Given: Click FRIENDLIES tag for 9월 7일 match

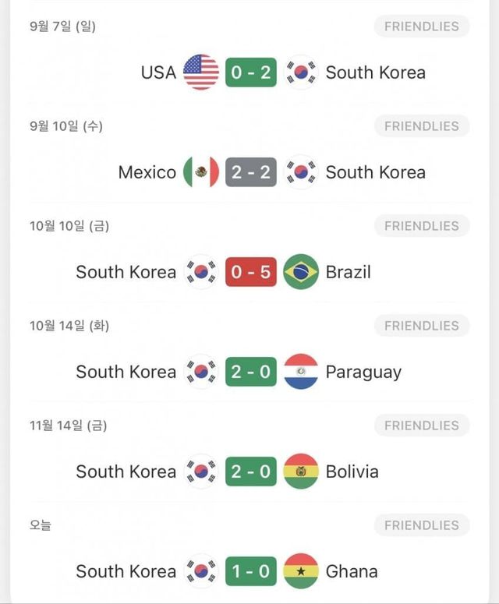Looking at the screenshot, I should [x=422, y=26].
